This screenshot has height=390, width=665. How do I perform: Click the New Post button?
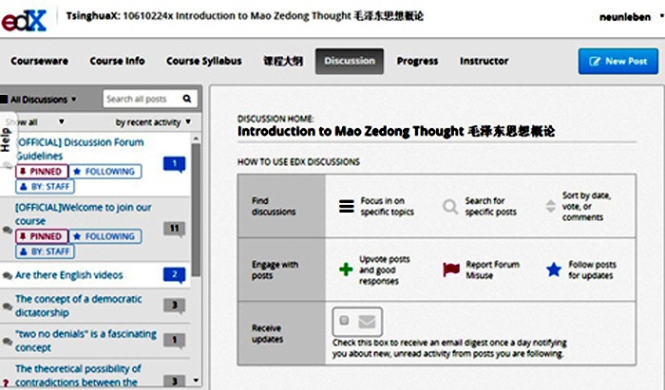[617, 61]
